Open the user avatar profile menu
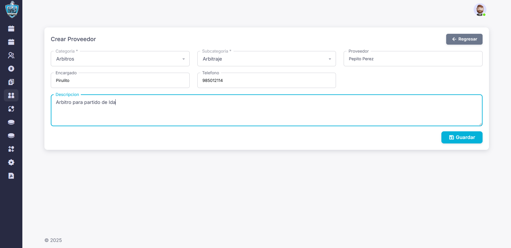This screenshot has height=248, width=511. [x=479, y=10]
